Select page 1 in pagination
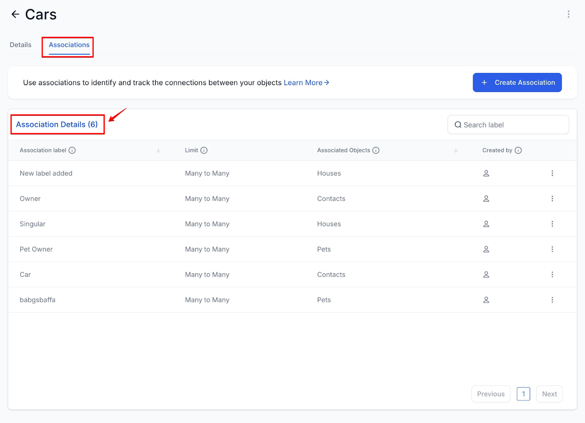The width and height of the screenshot is (585, 423). pos(523,394)
